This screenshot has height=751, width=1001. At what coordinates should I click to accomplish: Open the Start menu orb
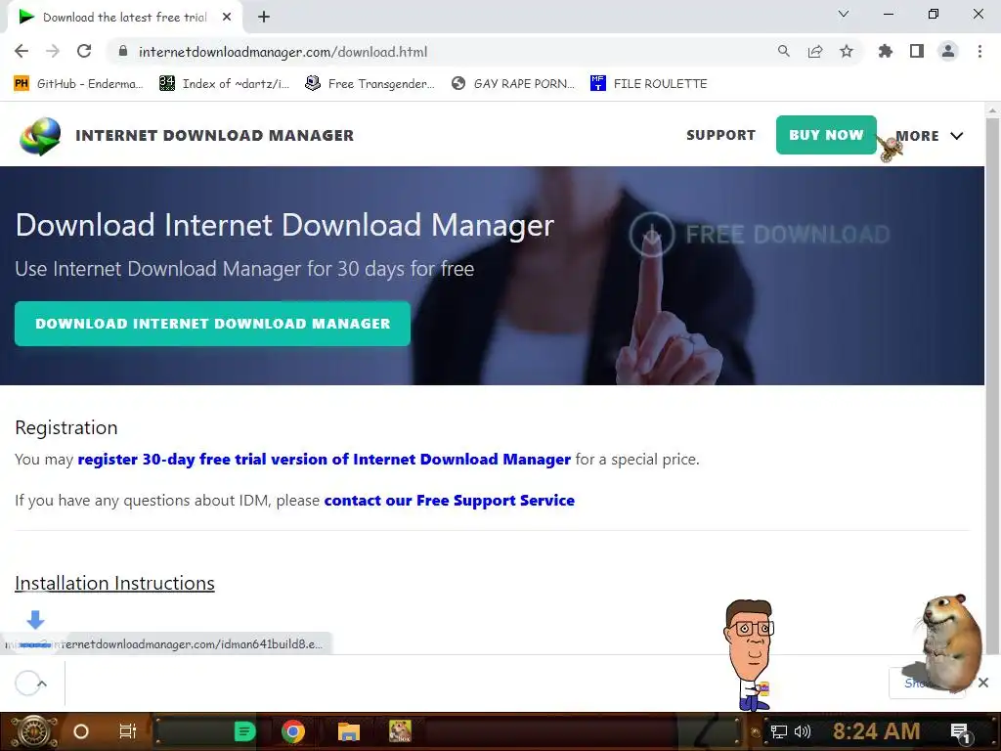(33, 731)
